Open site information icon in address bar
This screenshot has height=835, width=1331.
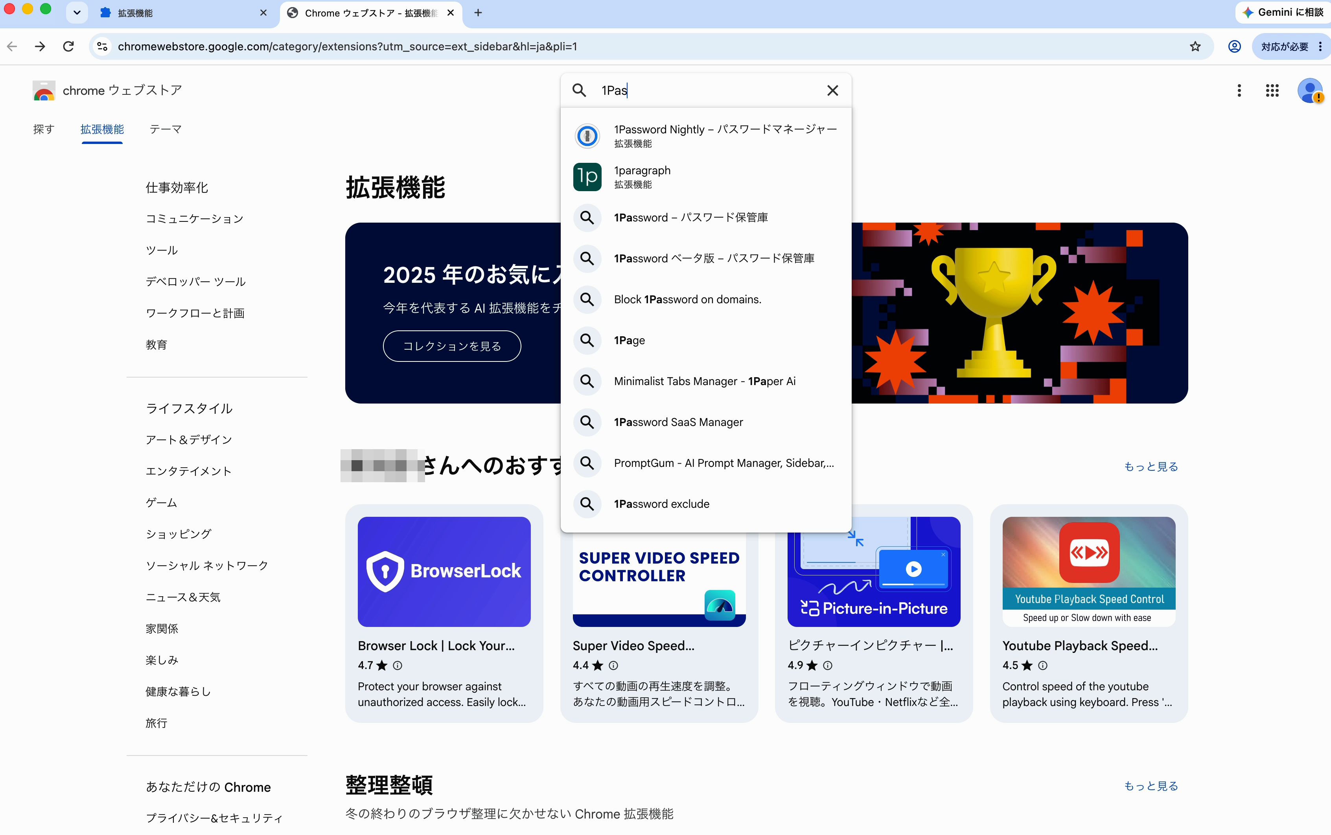coord(102,46)
